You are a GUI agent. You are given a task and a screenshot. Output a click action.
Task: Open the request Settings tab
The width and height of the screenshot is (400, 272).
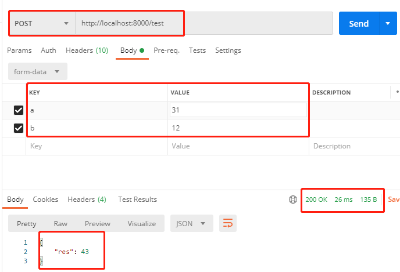(228, 50)
